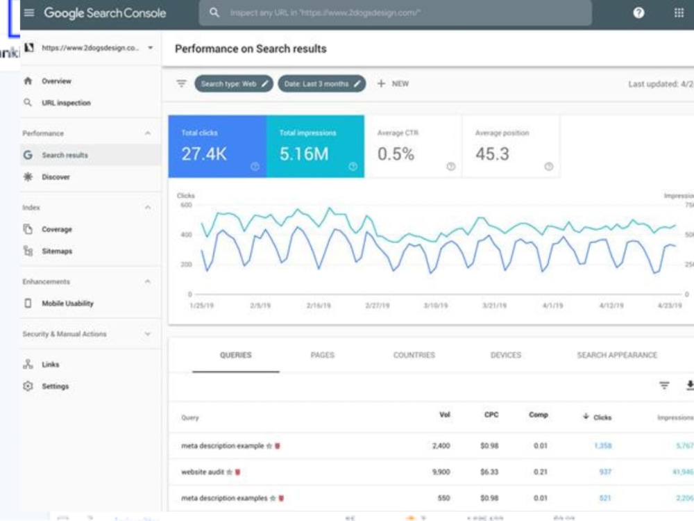Click the plus icon for NEW filter

[x=381, y=83]
